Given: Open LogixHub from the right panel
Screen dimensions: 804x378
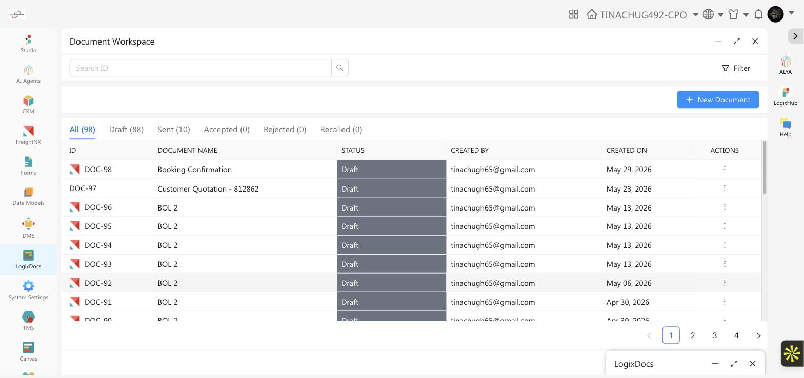Looking at the screenshot, I should 786,97.
